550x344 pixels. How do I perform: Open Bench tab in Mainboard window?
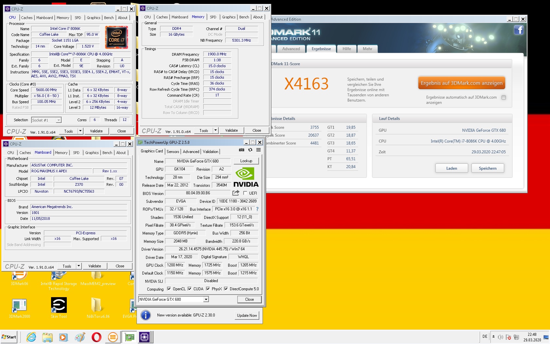107,153
